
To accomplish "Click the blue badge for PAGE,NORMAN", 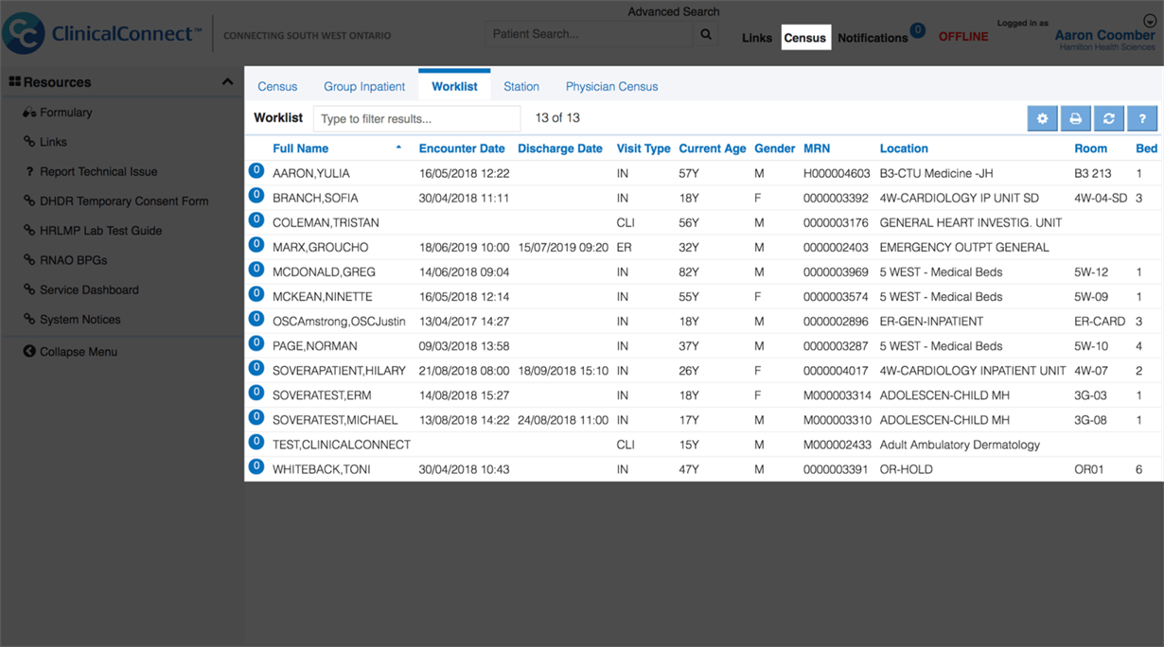I will tap(256, 342).
